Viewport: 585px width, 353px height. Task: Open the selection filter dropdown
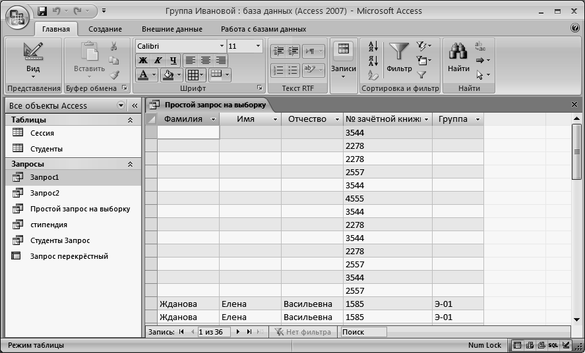click(x=423, y=46)
